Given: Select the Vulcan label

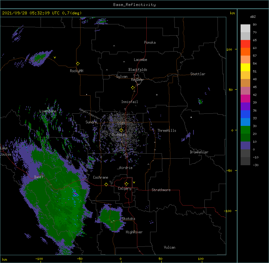Looking at the screenshot, I should [169, 247].
